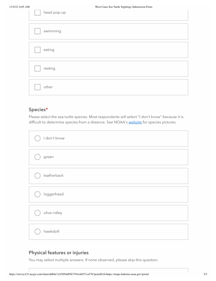Viewport: 216px width, 281px height.
Task: Click Physical features or injuries heading
Action: (x=58, y=252)
